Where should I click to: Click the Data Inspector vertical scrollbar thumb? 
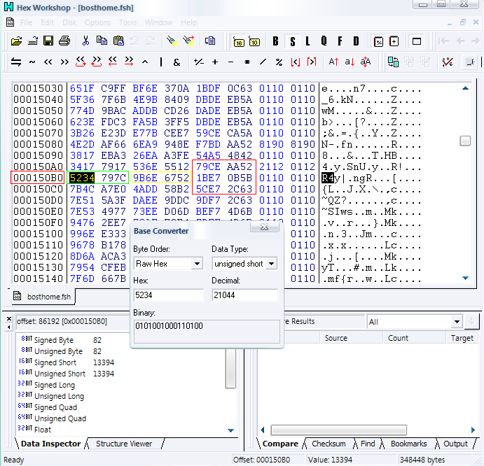230,369
